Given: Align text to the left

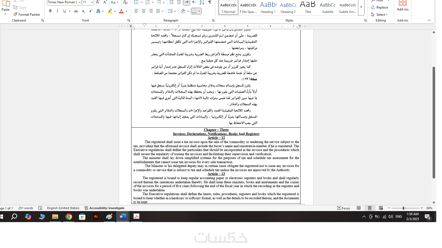Looking at the screenshot, I should click(x=136, y=11).
